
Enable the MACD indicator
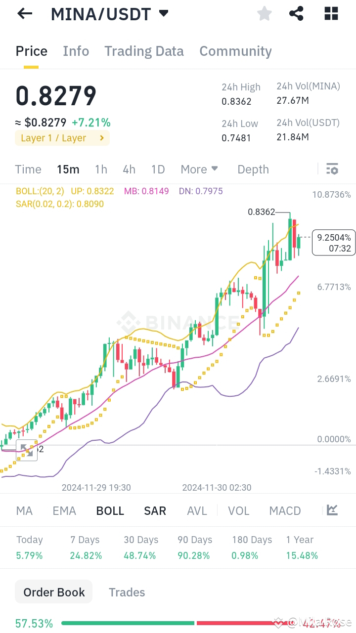[x=285, y=510]
